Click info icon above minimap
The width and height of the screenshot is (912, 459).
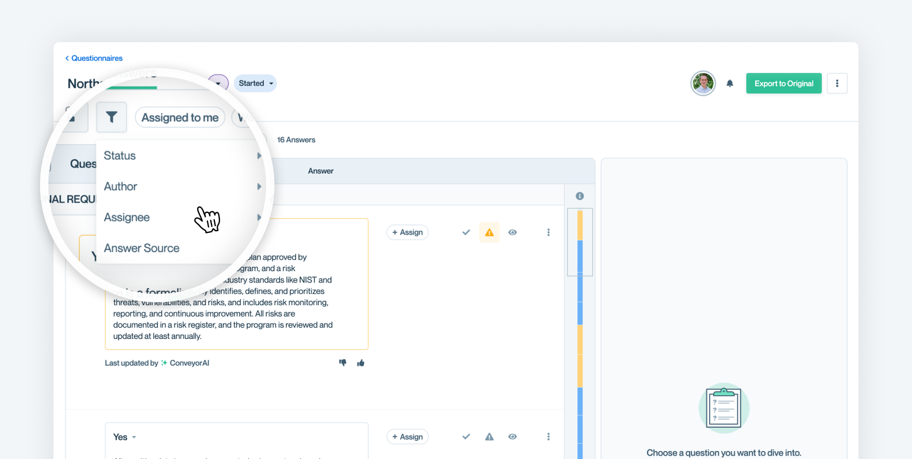(580, 196)
